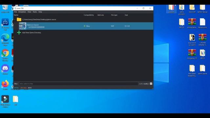The height and width of the screenshot is (118, 210).
Task: Open the highlighted folder at the top of the right-hand desktop icons
Action: (171, 9)
